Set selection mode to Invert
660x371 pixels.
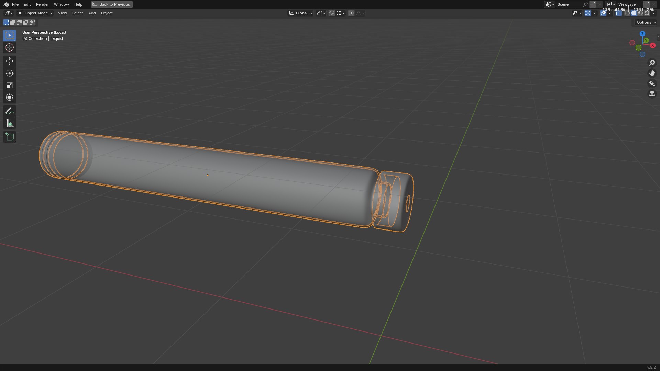click(x=26, y=22)
